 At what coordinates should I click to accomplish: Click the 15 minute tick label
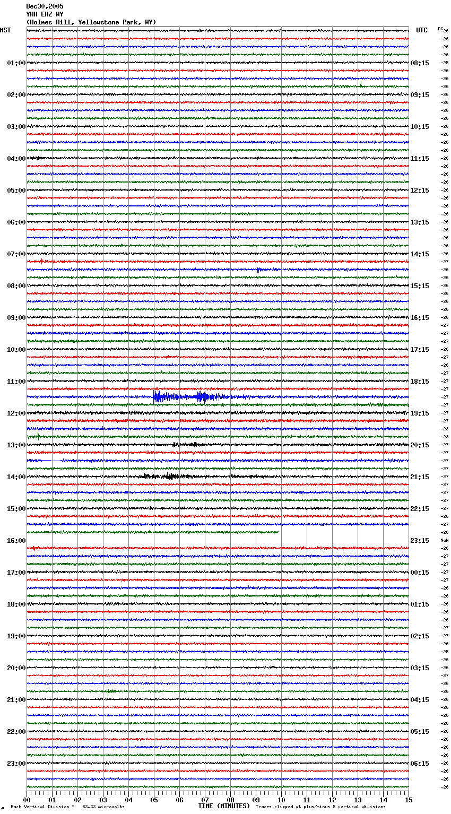pos(409,800)
